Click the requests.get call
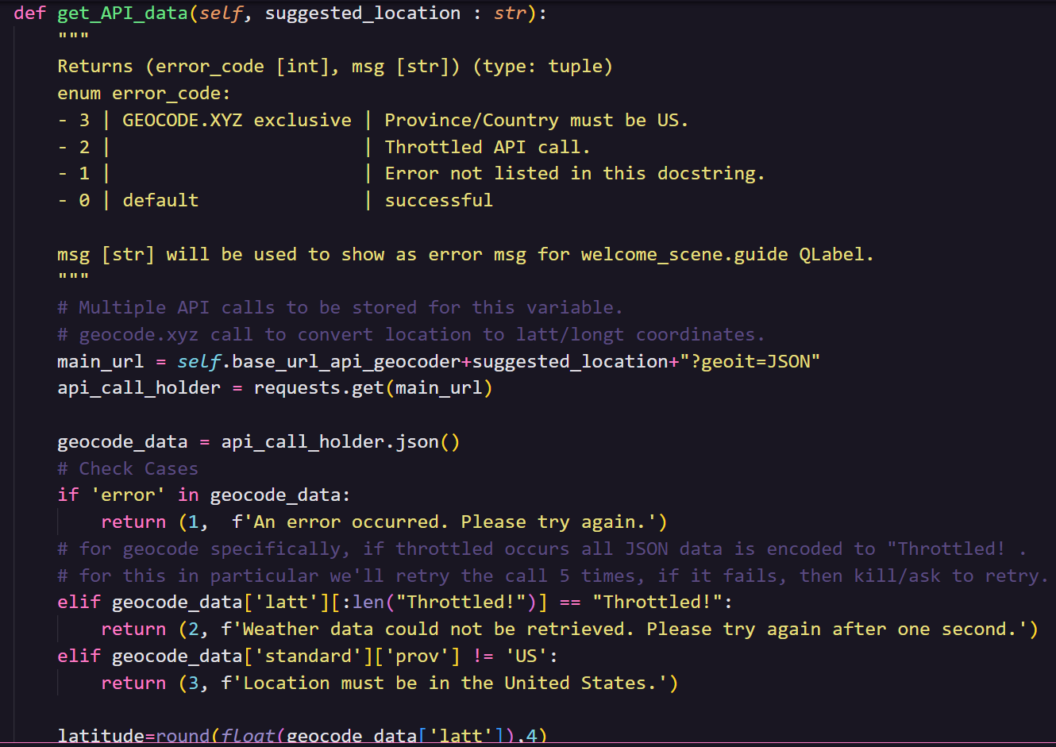 point(318,387)
